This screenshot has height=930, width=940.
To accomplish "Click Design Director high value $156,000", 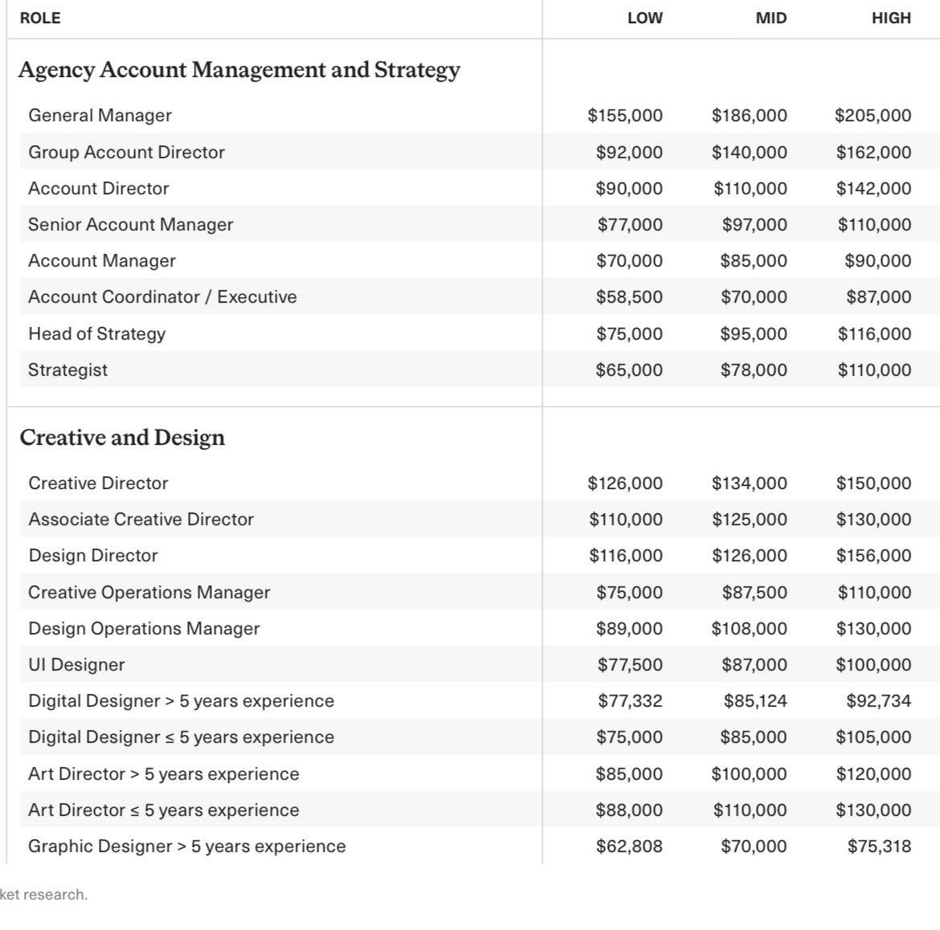I will (873, 556).
